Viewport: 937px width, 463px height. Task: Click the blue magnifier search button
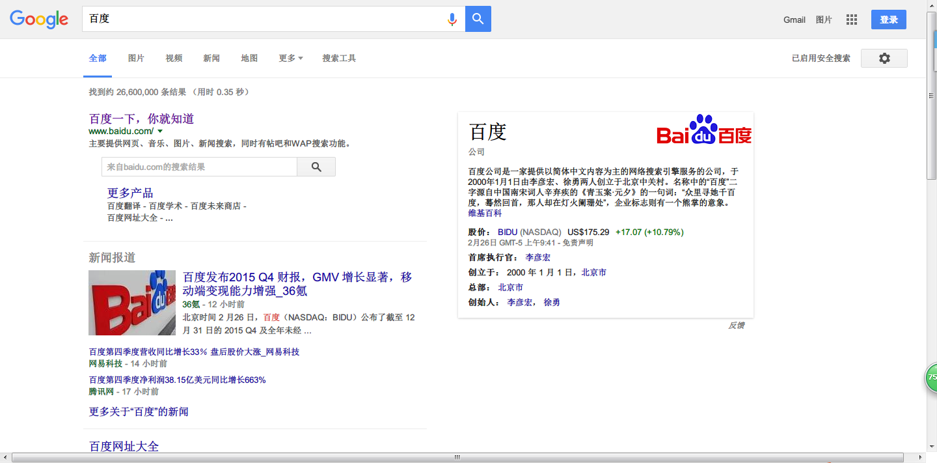pos(478,19)
